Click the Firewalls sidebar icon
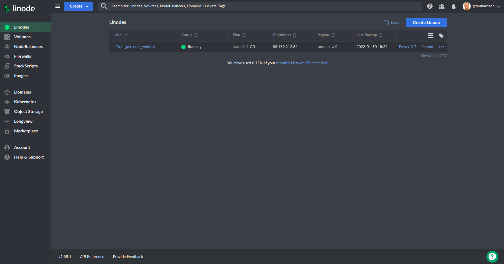This screenshot has height=264, width=504. tap(7, 56)
